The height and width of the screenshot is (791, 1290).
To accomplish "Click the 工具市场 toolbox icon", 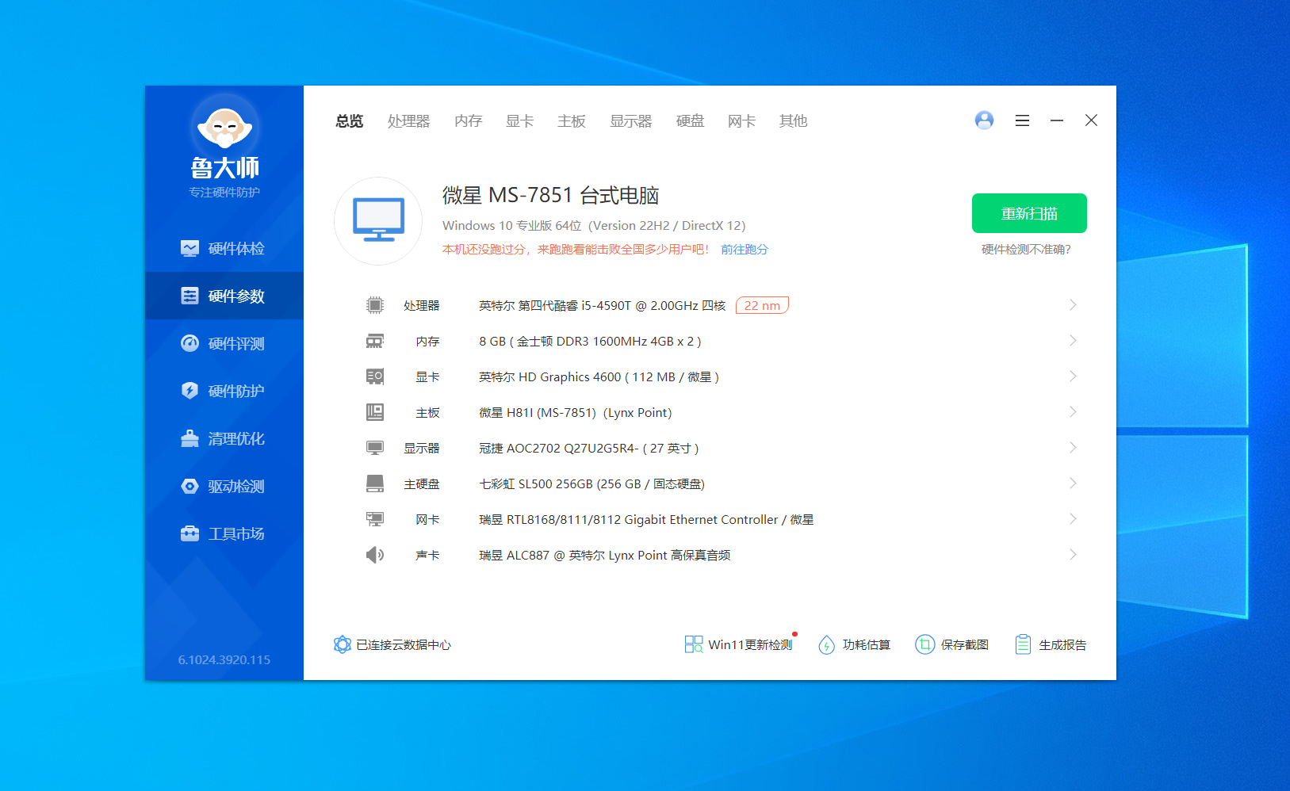I will (x=189, y=533).
